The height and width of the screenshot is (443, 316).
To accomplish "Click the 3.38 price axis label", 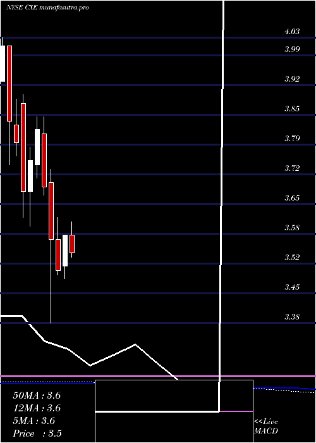I will click(292, 316).
